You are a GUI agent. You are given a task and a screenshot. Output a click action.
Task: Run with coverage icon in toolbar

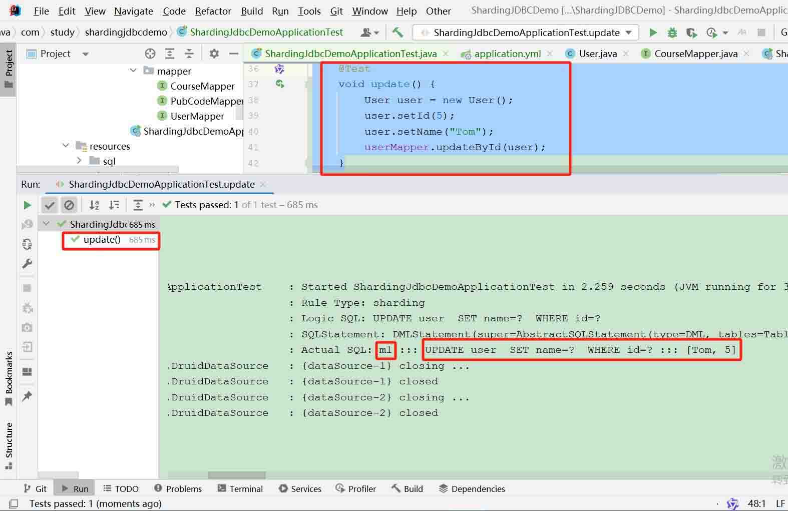691,33
